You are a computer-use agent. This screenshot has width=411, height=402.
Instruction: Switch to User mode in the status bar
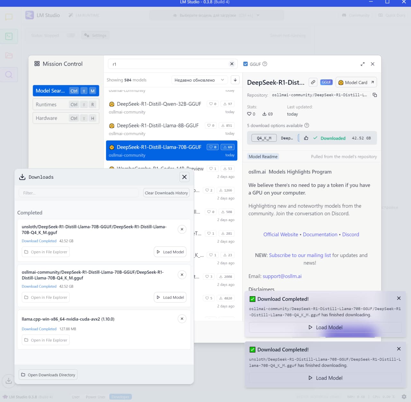76,397
